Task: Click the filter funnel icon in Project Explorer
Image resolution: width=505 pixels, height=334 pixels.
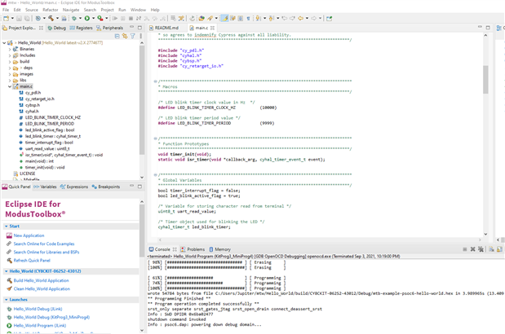Action: pos(133,36)
